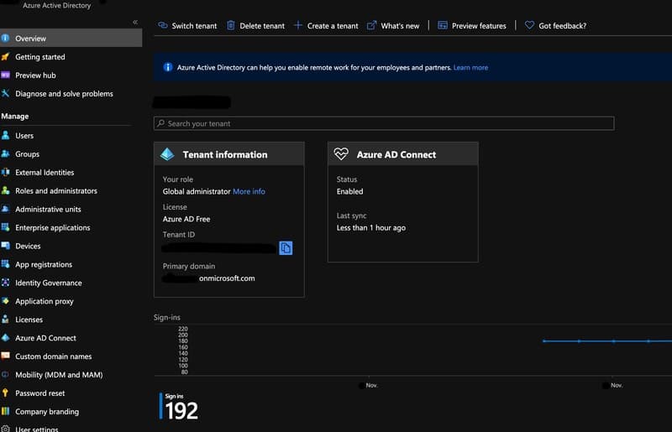Click the Company branding icon
The width and height of the screenshot is (672, 432).
(x=5, y=411)
